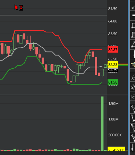Click the gray horizontal line above 84.00
Screen dimensions: 135x155
[x=53, y=15]
